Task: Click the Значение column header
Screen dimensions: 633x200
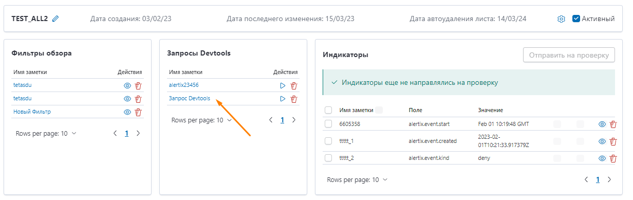Action: point(490,110)
